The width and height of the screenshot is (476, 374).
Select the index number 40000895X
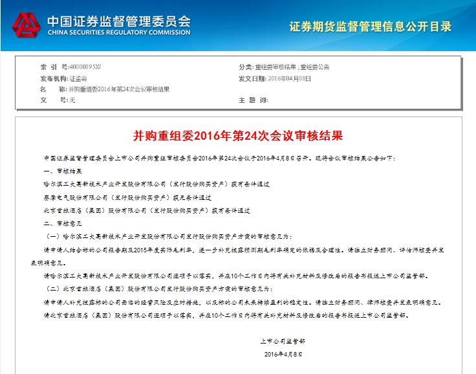tap(85, 67)
